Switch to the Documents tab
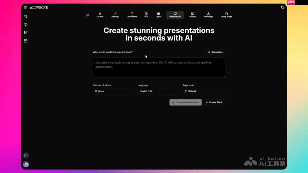This screenshot has height=173, width=308. 132,15
